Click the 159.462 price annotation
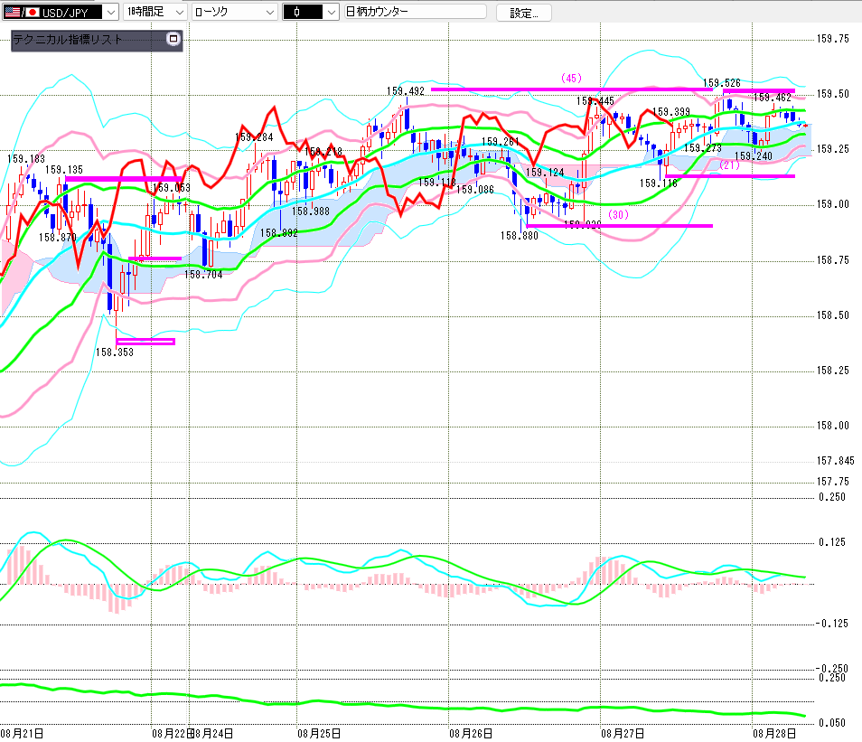This screenshot has height=742, width=862. tap(772, 98)
